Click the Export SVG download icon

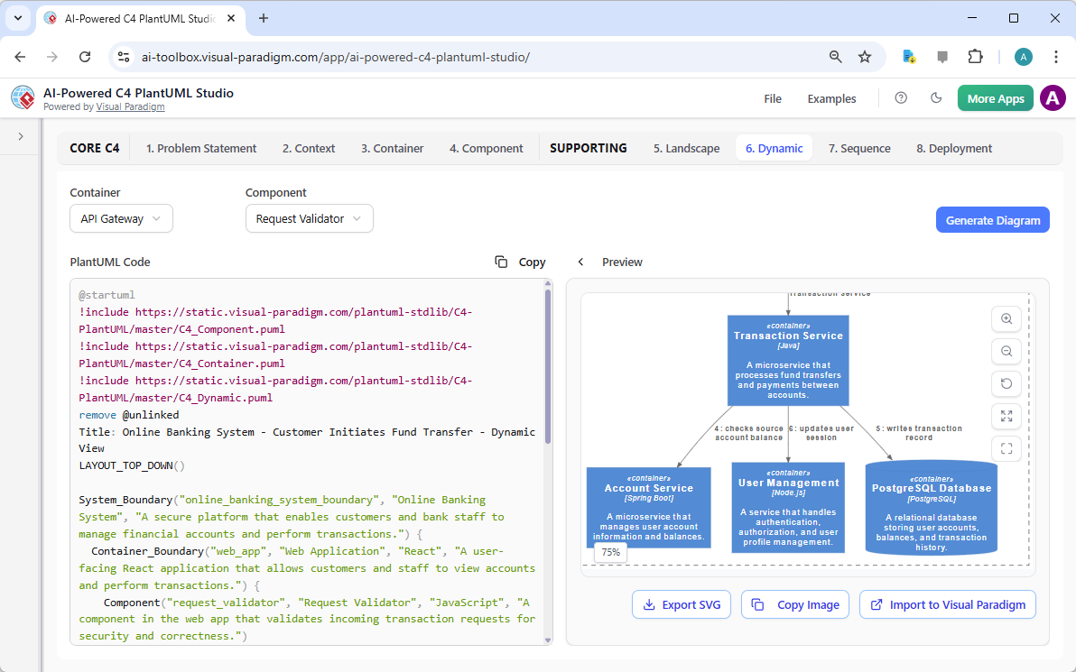pyautogui.click(x=650, y=604)
